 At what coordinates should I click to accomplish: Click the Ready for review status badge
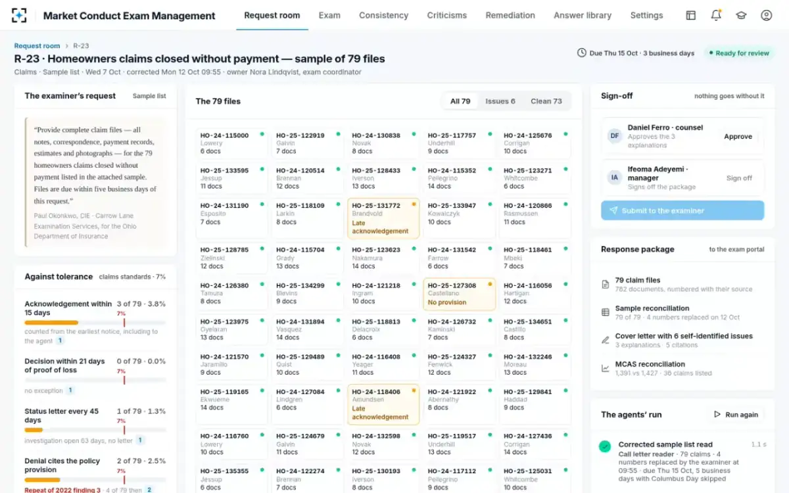(x=739, y=53)
